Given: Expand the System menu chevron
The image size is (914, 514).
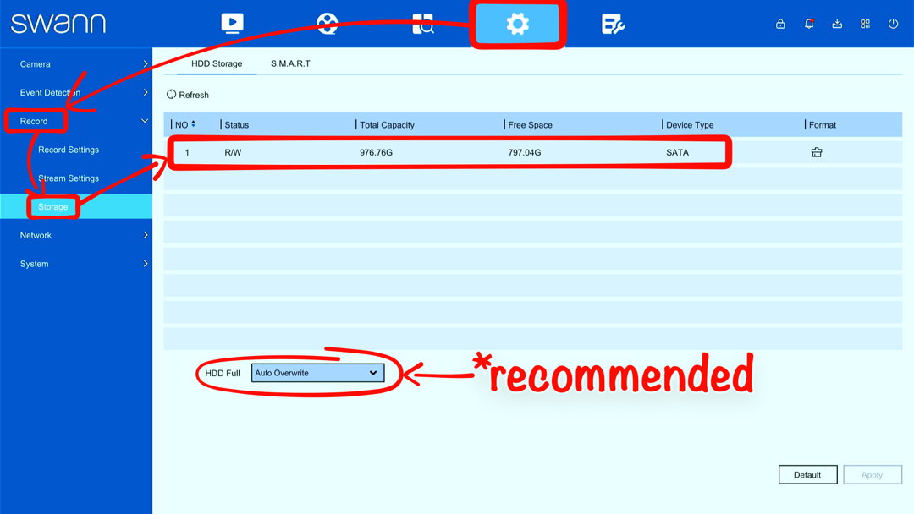Looking at the screenshot, I should 146,264.
